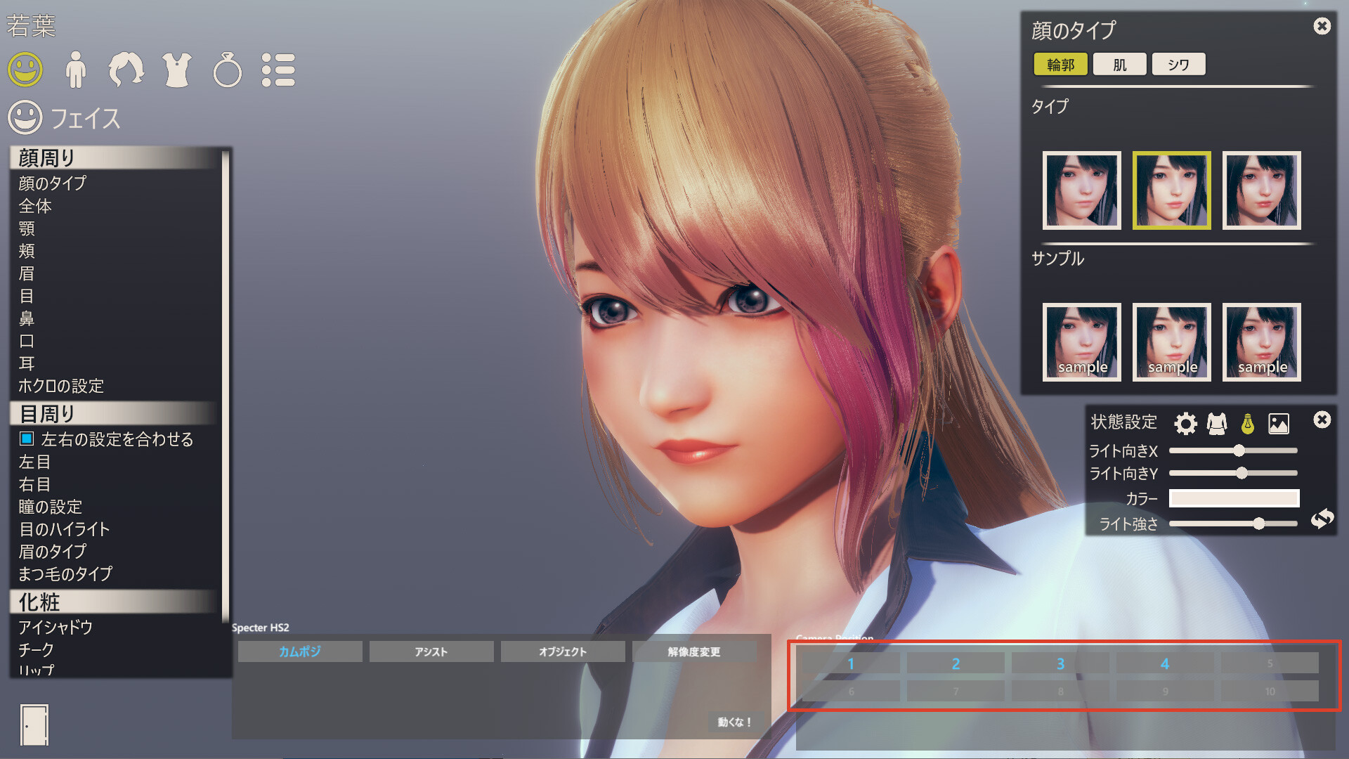Click the reset light arrows icon
Viewport: 1349px width, 759px height.
click(x=1322, y=519)
